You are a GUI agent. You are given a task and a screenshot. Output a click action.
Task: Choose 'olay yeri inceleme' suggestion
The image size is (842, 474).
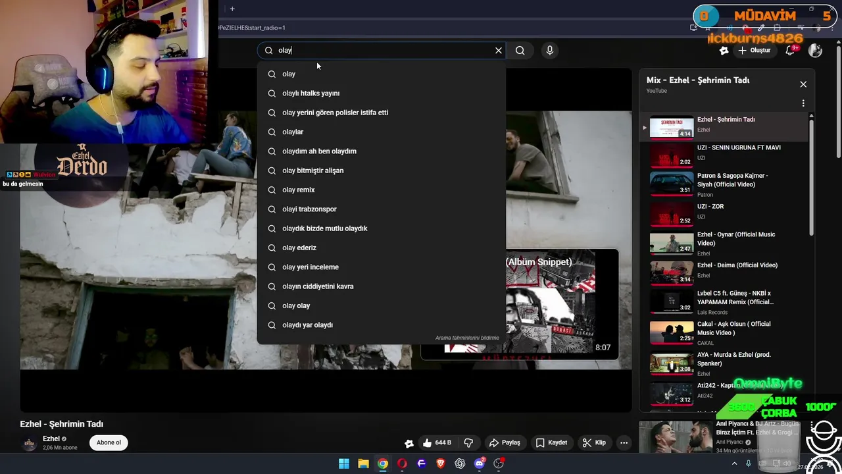pyautogui.click(x=382, y=267)
